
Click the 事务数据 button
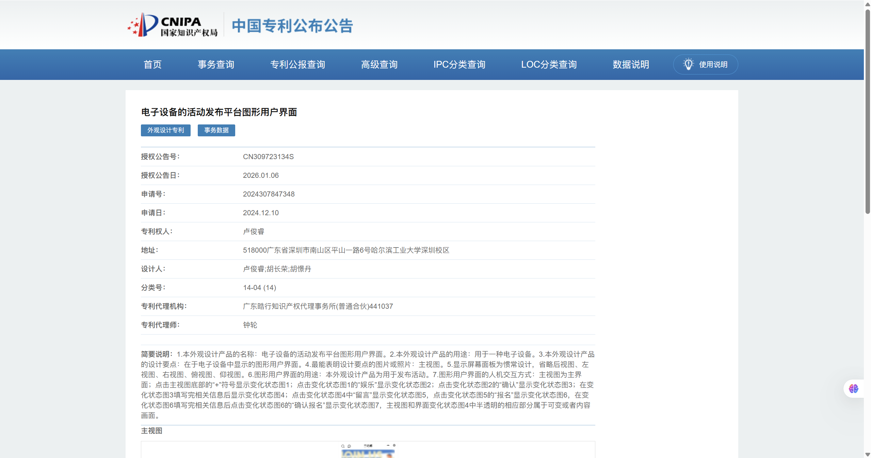click(x=216, y=130)
